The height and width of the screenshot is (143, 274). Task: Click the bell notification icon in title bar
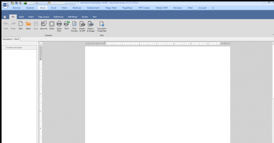coord(20,3)
